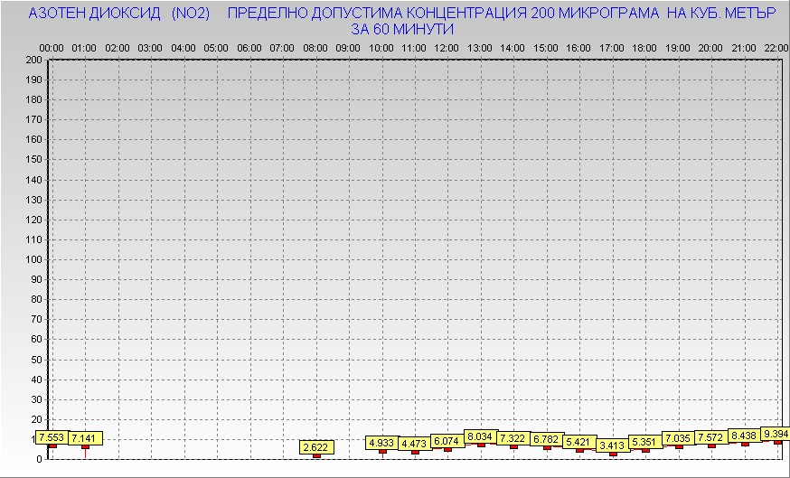Select the 7.322 data label
This screenshot has height=478, width=790.
(x=513, y=438)
